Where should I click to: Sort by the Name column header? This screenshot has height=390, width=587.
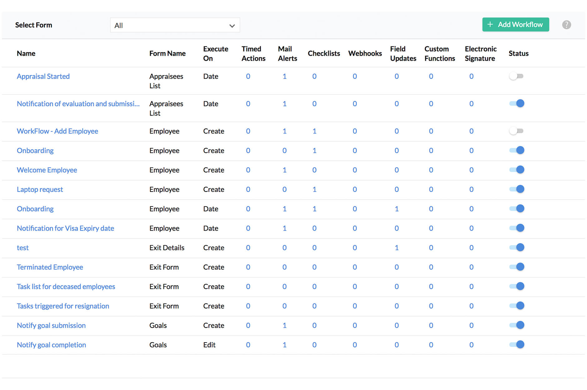click(26, 53)
